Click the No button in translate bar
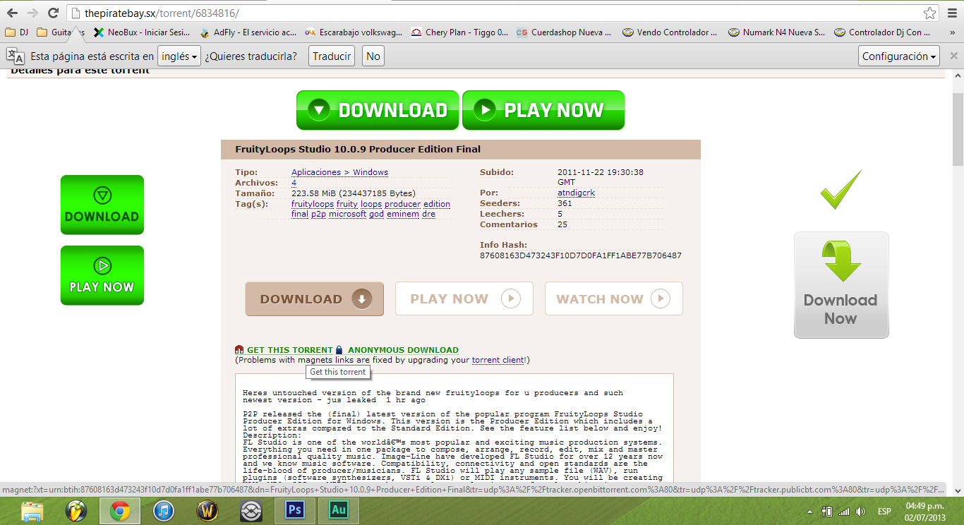Image resolution: width=964 pixels, height=525 pixels. pos(373,56)
